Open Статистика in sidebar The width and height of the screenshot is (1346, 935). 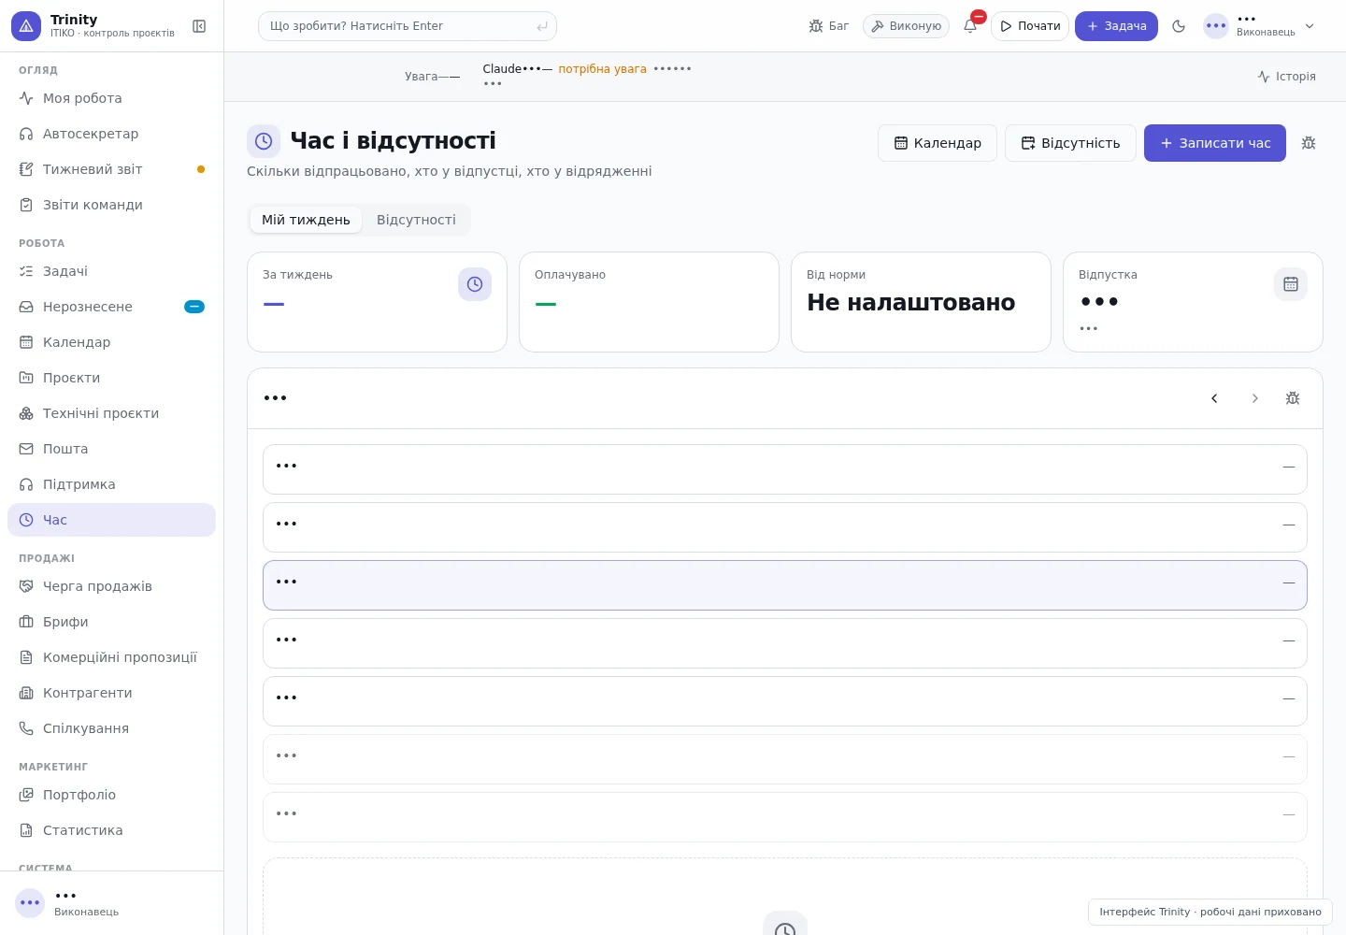(111, 830)
